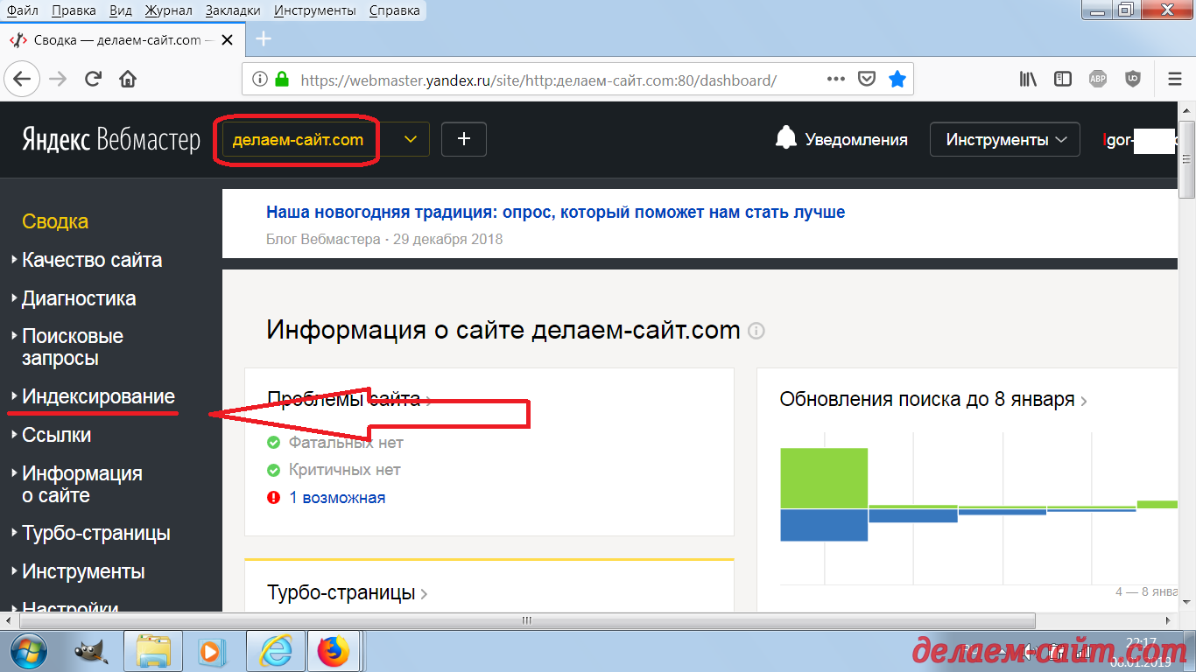Open the 1 возможная problem link
This screenshot has height=672, width=1196.
pyautogui.click(x=337, y=498)
